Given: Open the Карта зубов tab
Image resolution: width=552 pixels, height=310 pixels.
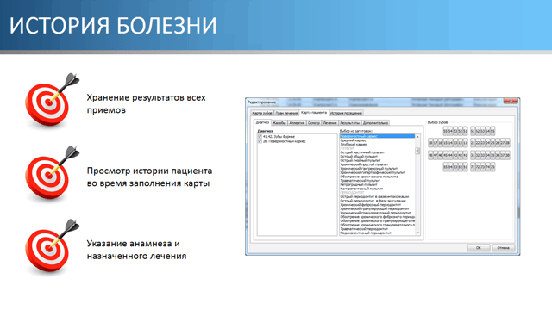Looking at the screenshot, I should click(262, 113).
